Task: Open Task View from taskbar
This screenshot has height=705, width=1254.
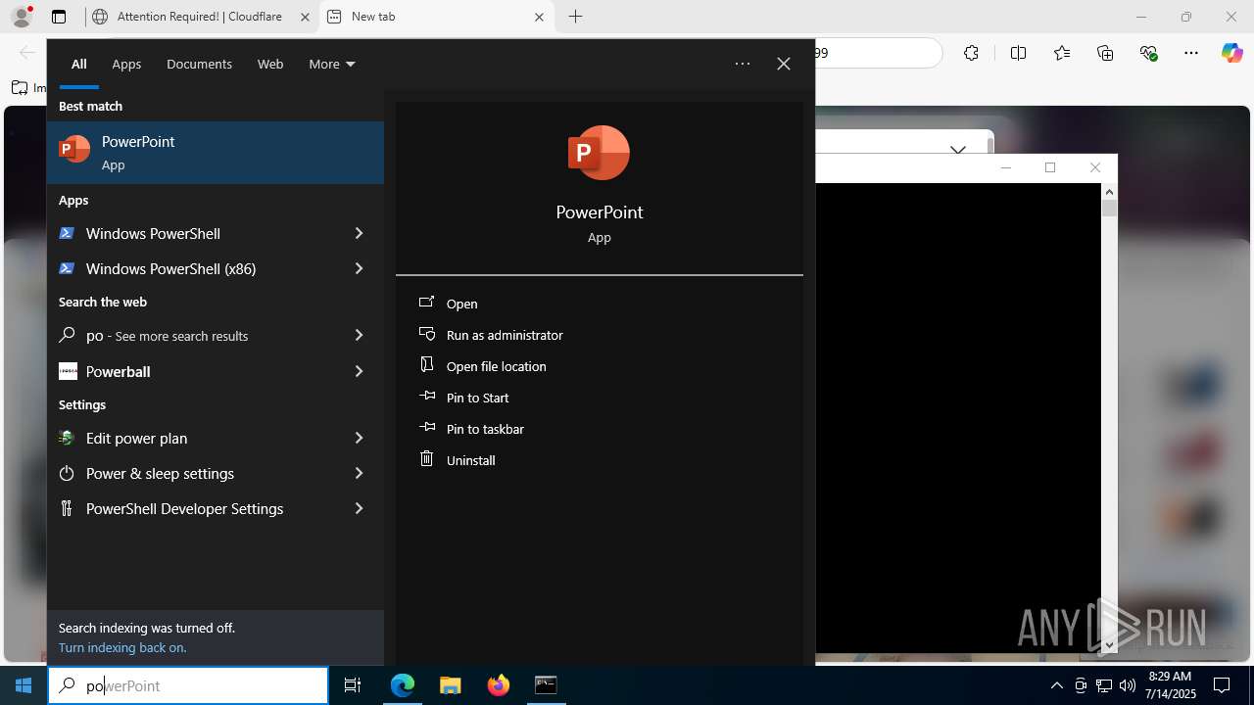Action: point(353,685)
